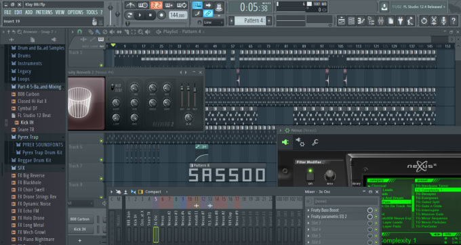Open the Plugin picker plug icon

tap(400, 21)
